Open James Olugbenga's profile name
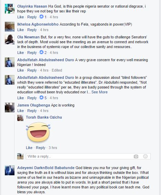Viewport: 161px width, 195px height. [34, 105]
